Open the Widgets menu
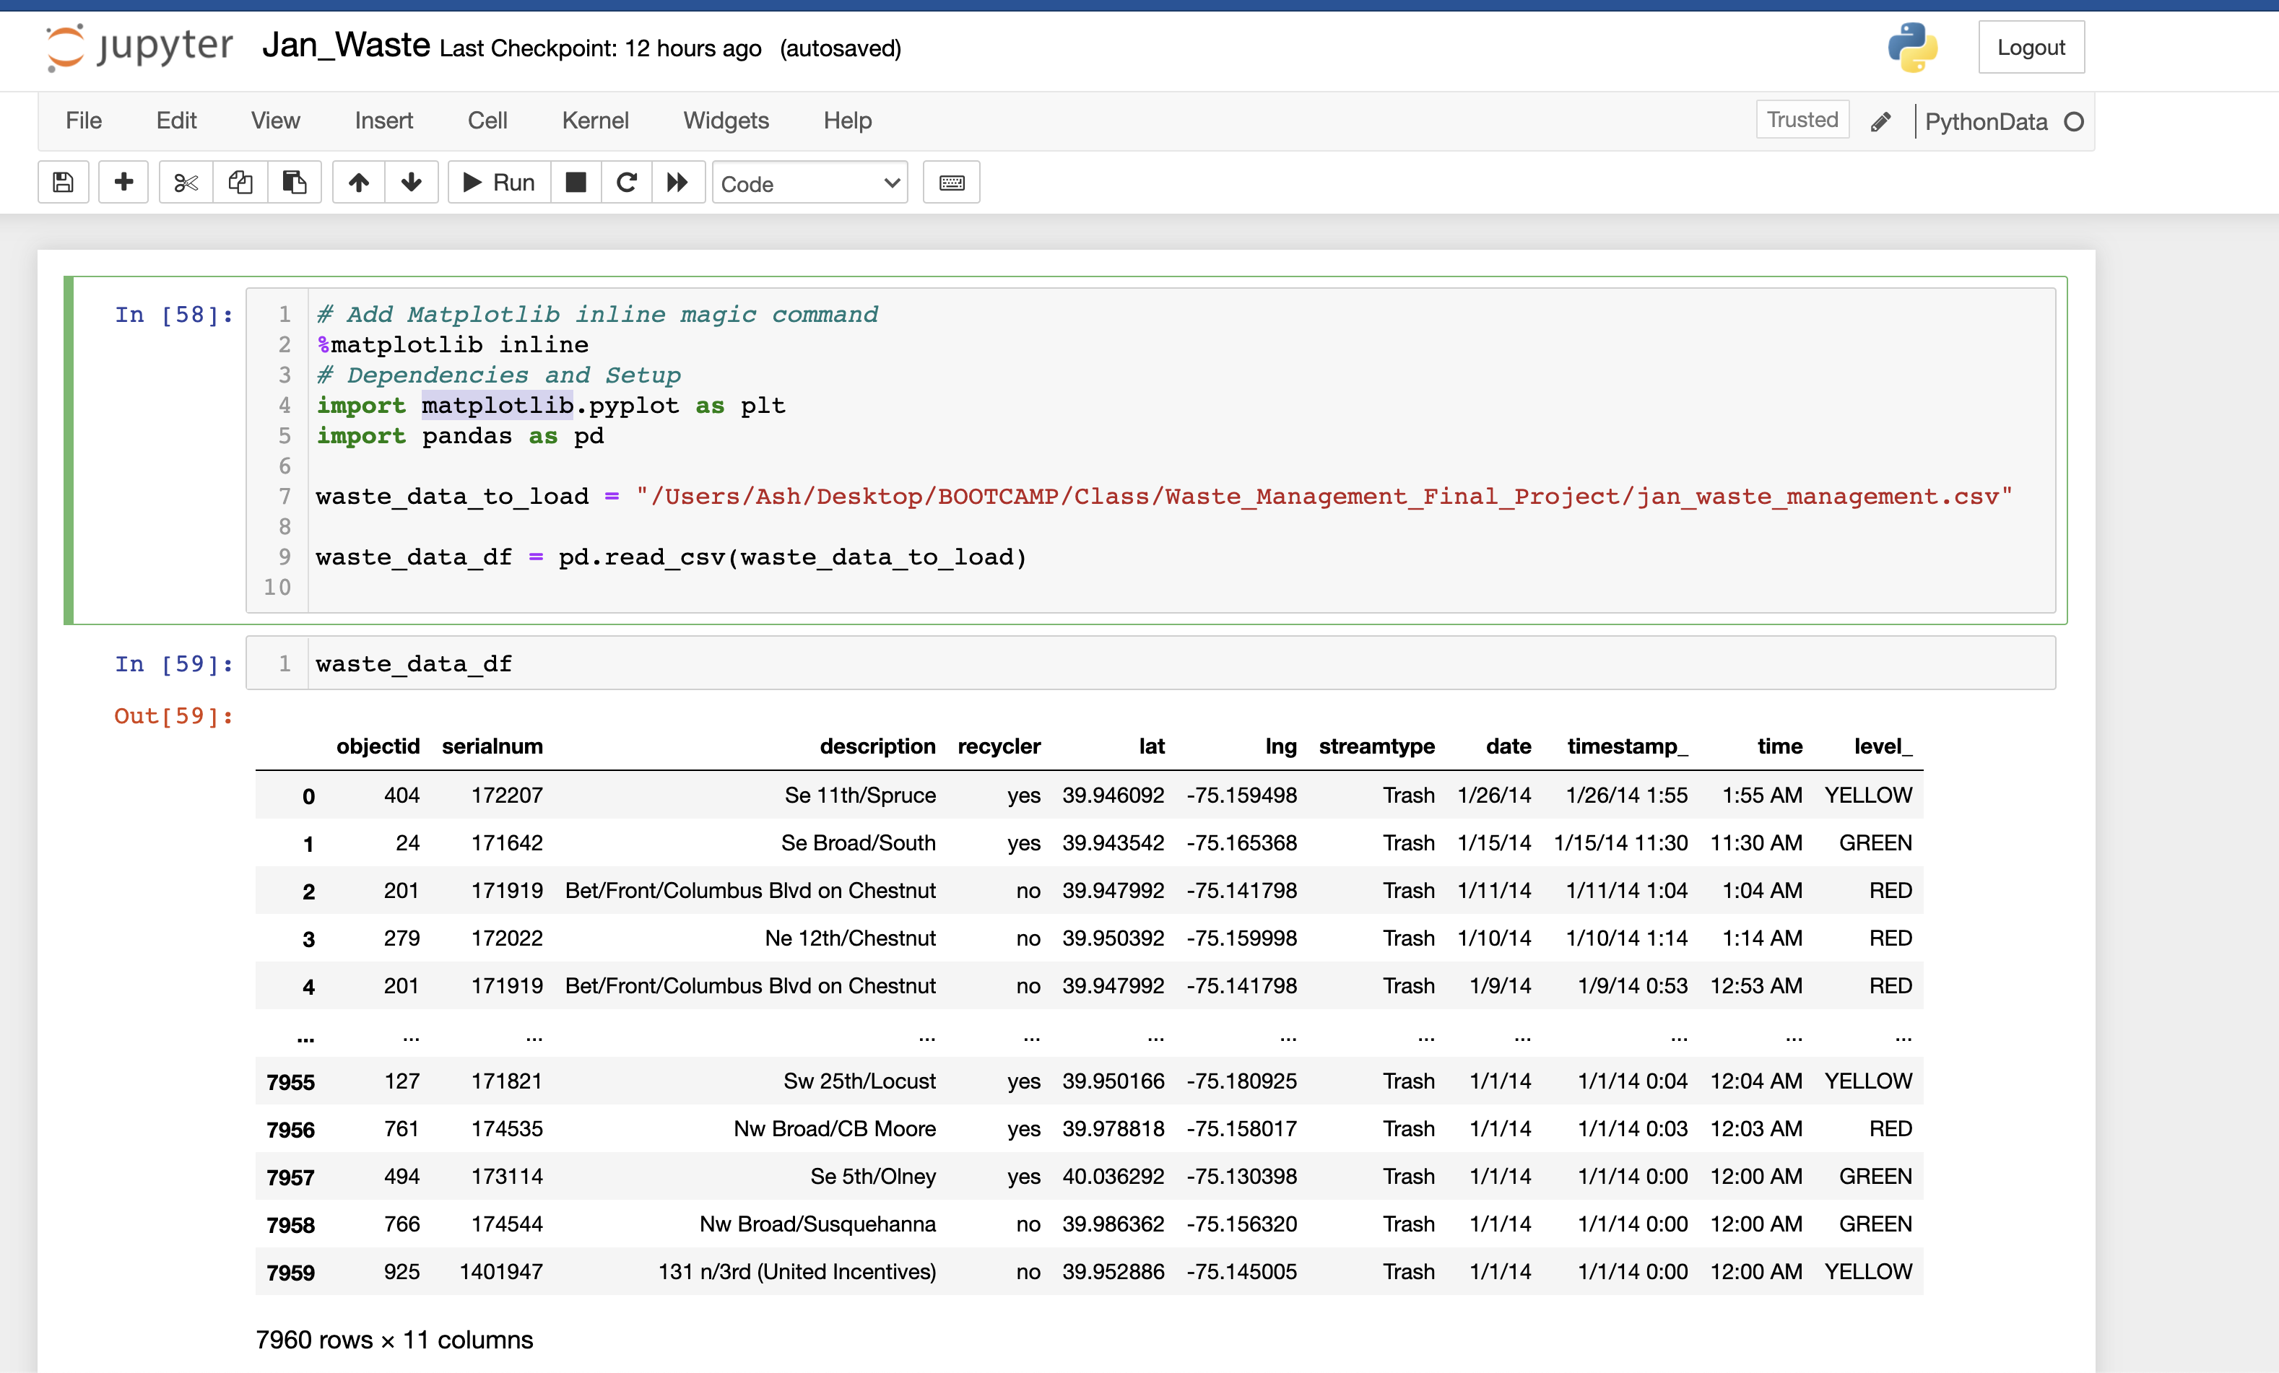Image resolution: width=2279 pixels, height=1373 pixels. tap(725, 121)
